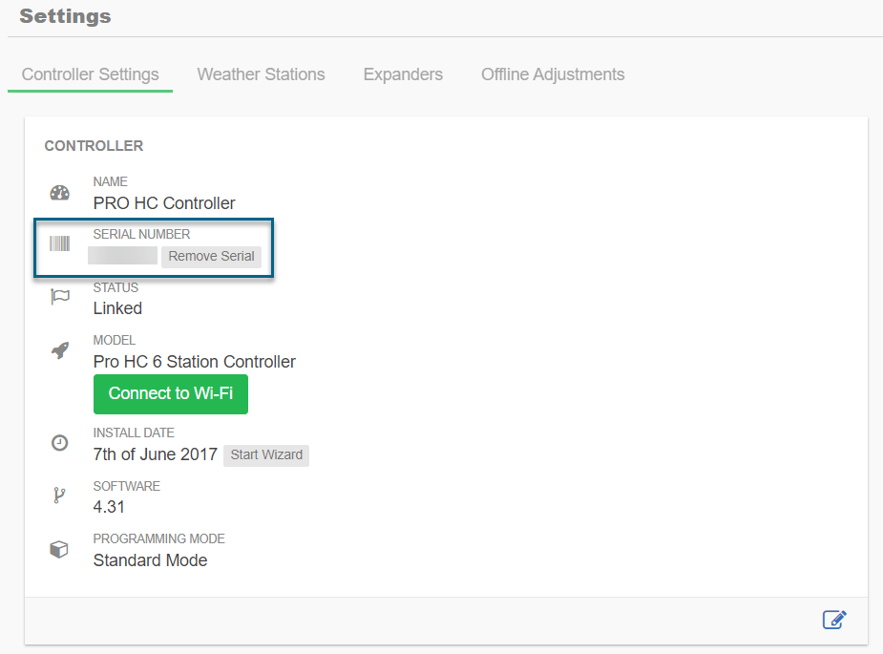Image resolution: width=883 pixels, height=654 pixels.
Task: Click the flag icon beside STATUS
Action: 59,297
